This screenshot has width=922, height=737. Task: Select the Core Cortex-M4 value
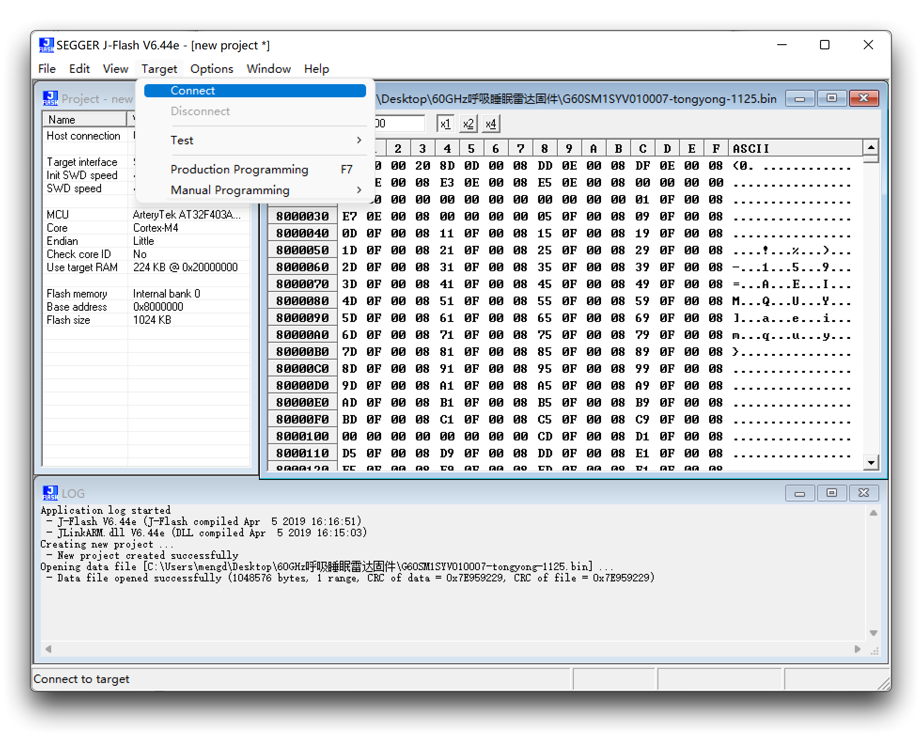tap(156, 228)
